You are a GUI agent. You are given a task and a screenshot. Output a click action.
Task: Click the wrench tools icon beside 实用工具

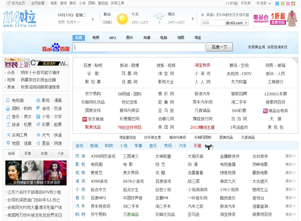pos(9,135)
